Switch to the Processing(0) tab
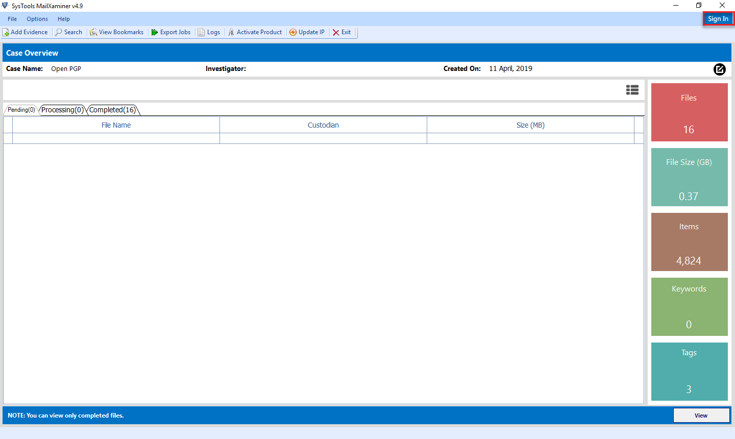 coord(62,110)
